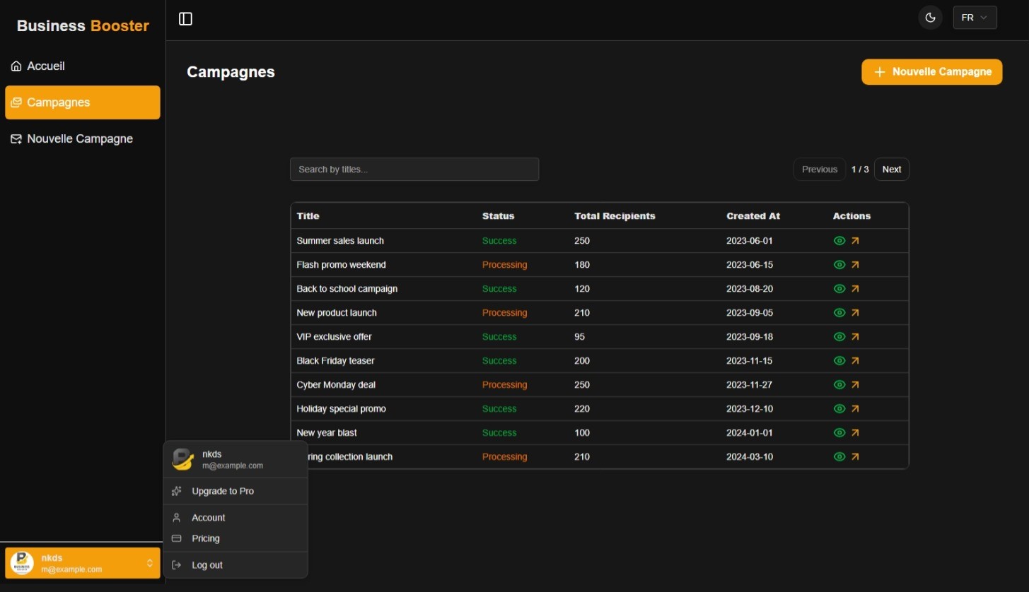
Task: Click the Accueil home icon
Action: point(16,66)
